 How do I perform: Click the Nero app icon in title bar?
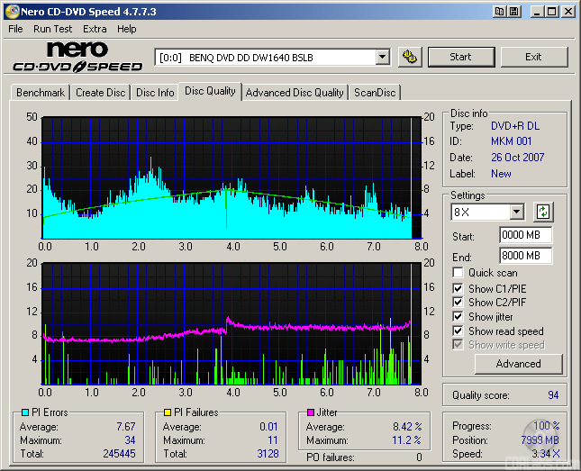(x=11, y=11)
